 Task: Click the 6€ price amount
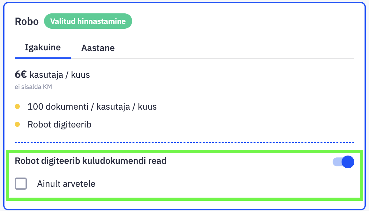(x=21, y=75)
